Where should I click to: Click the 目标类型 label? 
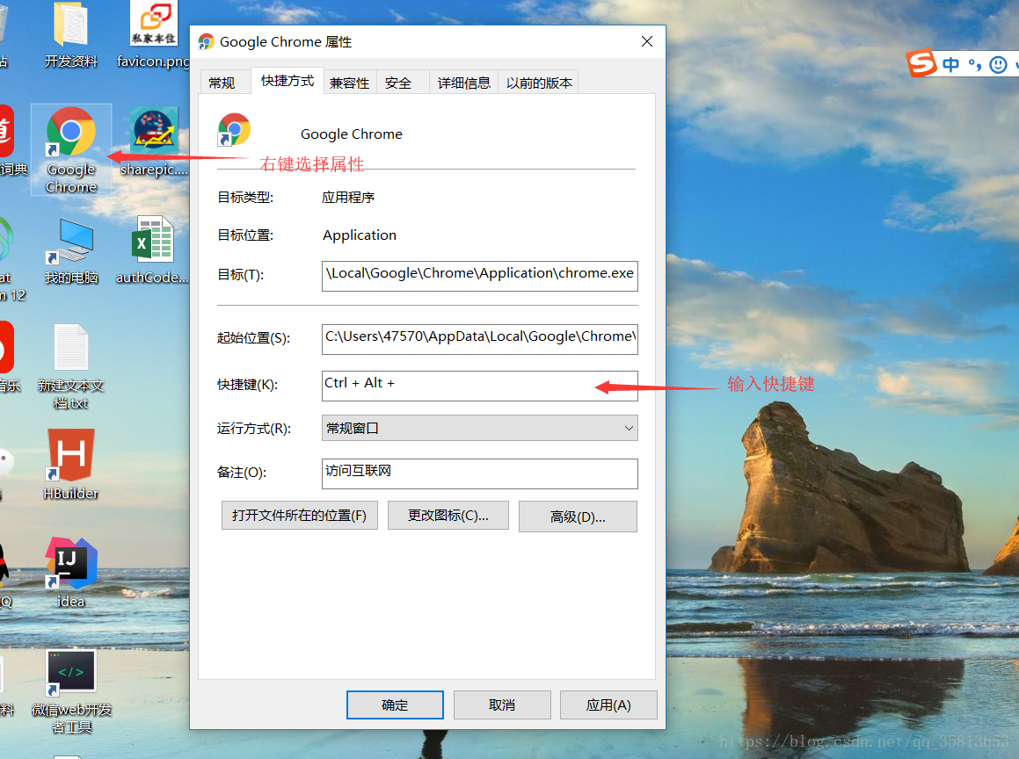pyautogui.click(x=245, y=198)
